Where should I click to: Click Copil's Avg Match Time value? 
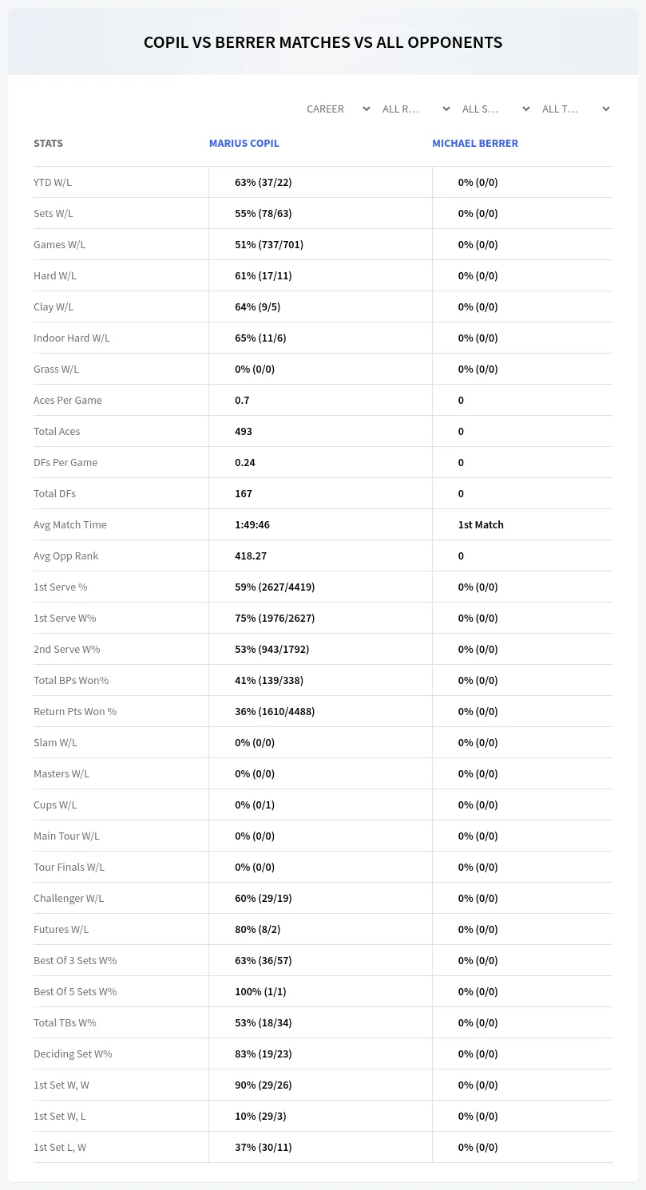pos(252,524)
